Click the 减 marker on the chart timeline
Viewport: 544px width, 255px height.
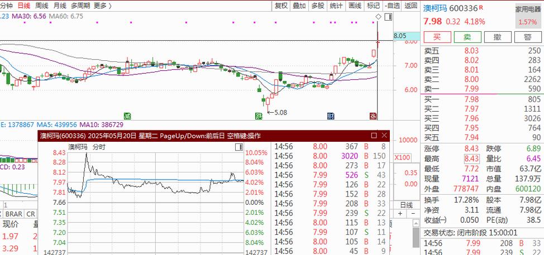[x=127, y=116]
